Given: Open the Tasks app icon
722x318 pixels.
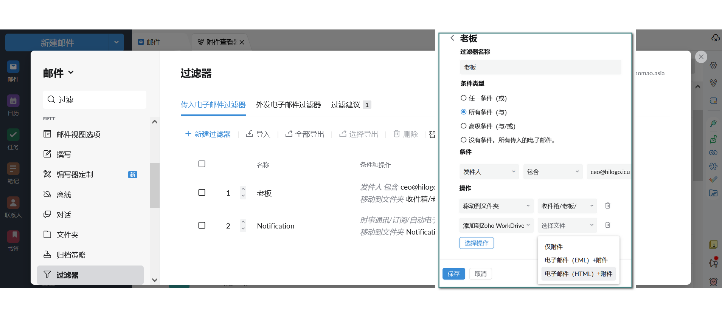Looking at the screenshot, I should coord(13,135).
